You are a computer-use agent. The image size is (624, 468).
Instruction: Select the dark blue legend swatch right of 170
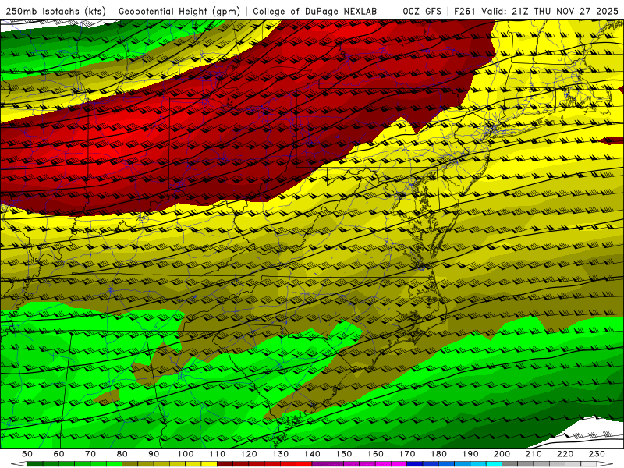(415, 464)
